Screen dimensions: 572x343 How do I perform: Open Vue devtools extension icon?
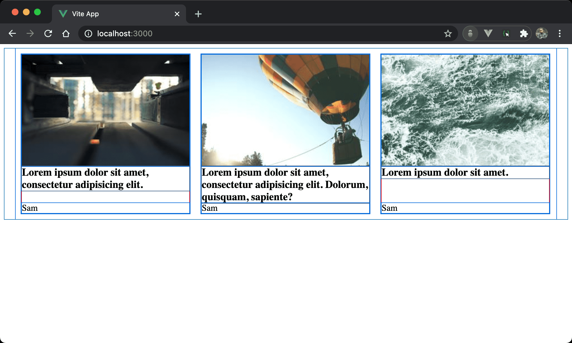pos(488,34)
